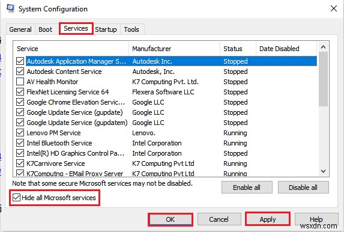Image resolution: width=344 pixels, height=232 pixels.
Task: Click Autodesk, Inc. manufacturer cell
Action: point(154,72)
